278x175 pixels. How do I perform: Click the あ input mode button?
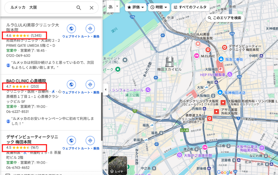pos(111,7)
